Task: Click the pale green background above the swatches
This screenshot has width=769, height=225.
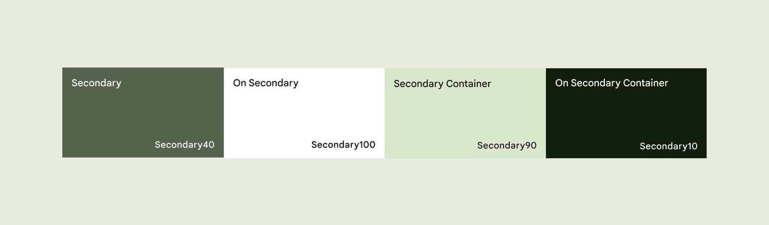Action: (385, 33)
